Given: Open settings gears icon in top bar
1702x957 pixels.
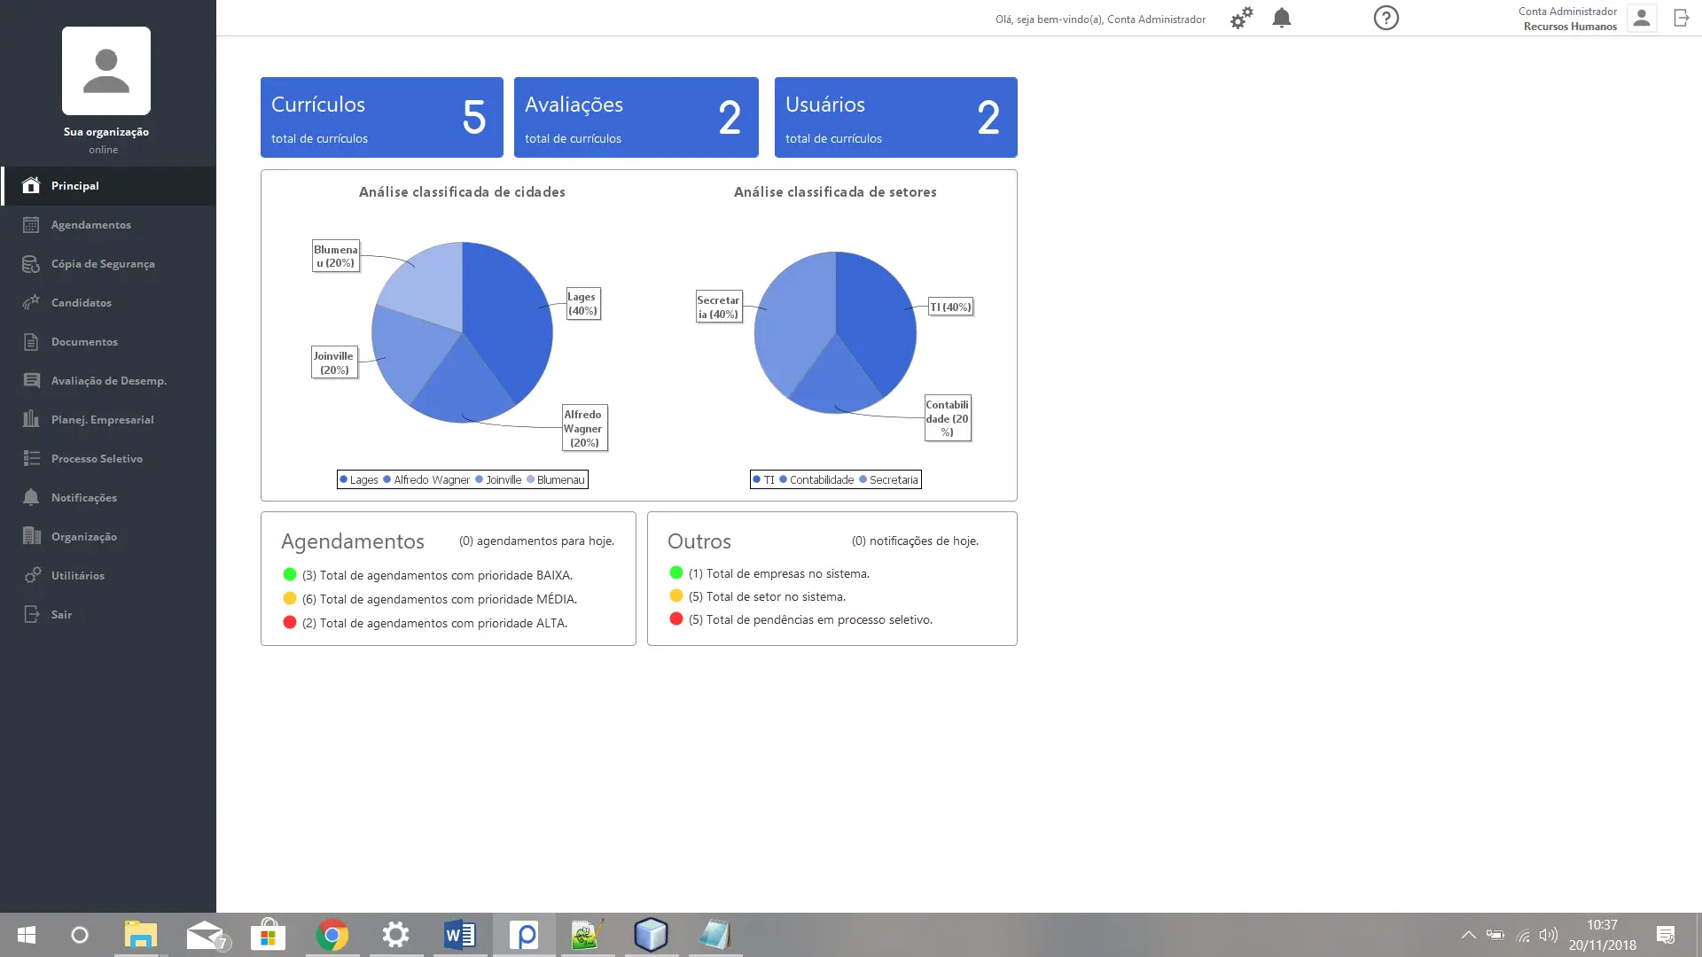Looking at the screenshot, I should click(x=1241, y=18).
